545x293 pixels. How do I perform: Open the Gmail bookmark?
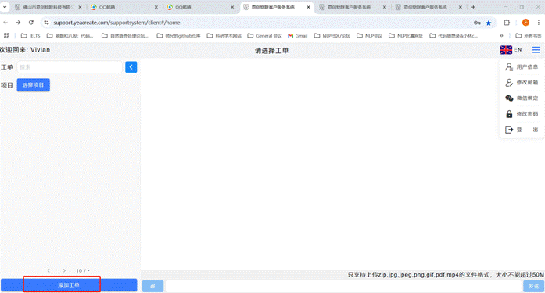[x=298, y=35]
